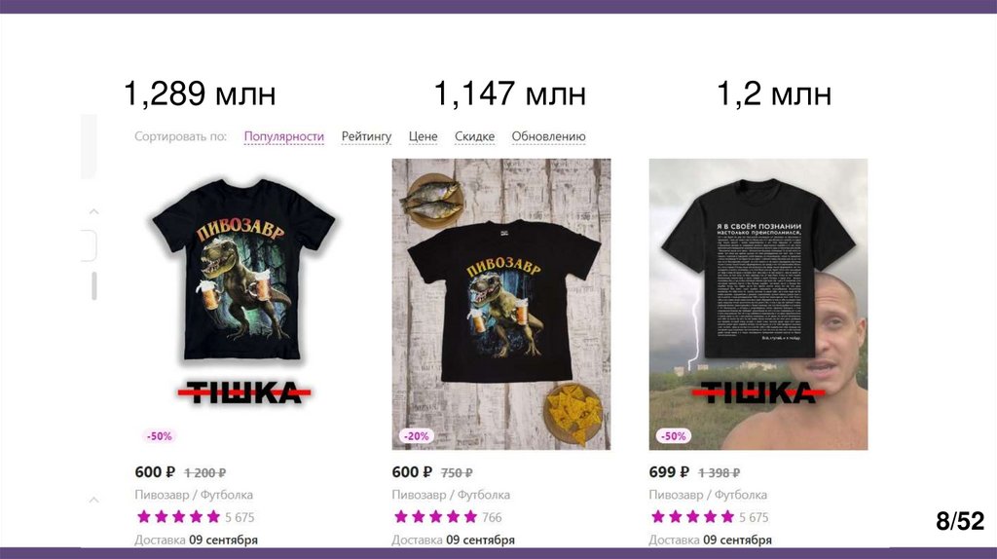The image size is (997, 559).
Task: Open 699 ₽ Пивозавр / Футболка title
Action: pos(708,495)
